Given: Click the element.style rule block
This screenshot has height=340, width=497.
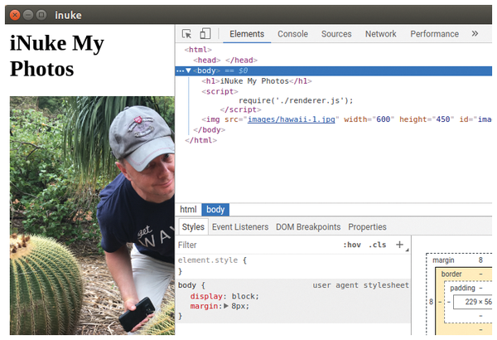Looking at the screenshot, I should click(293, 265).
